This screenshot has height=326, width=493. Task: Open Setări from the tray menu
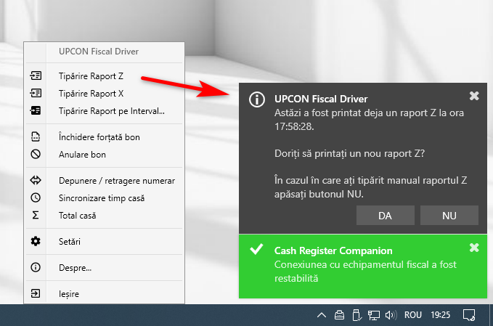pos(104,242)
